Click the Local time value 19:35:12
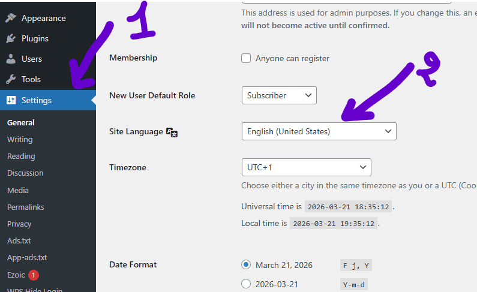 [334, 224]
